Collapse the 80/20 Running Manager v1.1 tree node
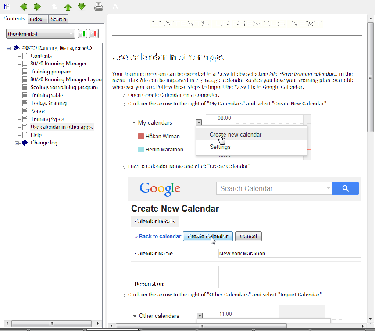Image resolution: width=375 pixels, height=331 pixels. pyautogui.click(x=9, y=48)
